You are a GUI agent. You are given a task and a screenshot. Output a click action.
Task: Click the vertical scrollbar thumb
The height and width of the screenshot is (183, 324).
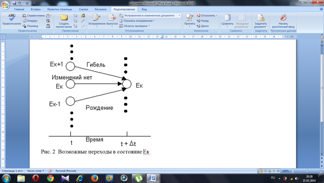click(322, 88)
